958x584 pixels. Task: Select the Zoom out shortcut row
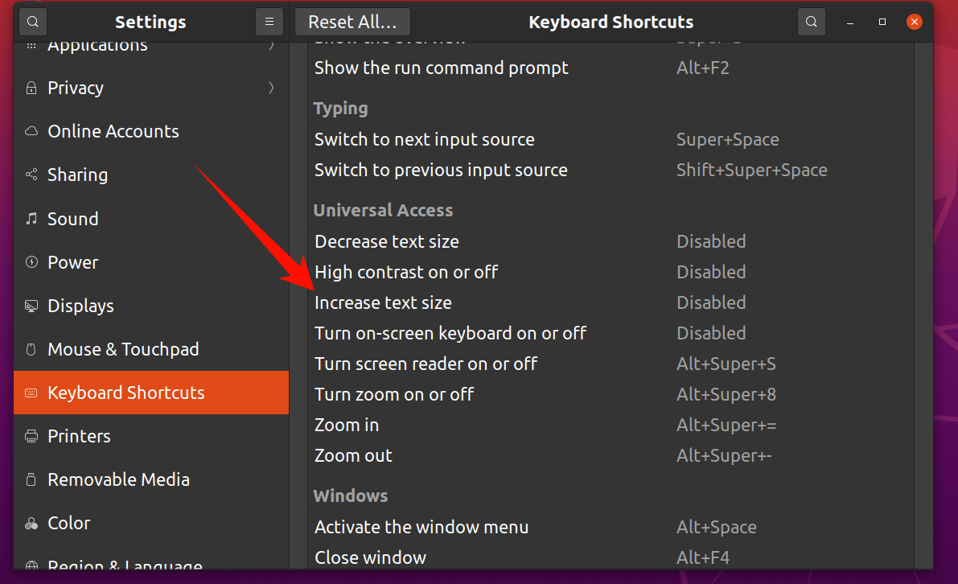[x=611, y=455]
